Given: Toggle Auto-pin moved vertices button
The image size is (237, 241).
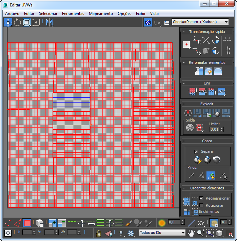Looking at the screenshot, I should pyautogui.click(x=211, y=175).
